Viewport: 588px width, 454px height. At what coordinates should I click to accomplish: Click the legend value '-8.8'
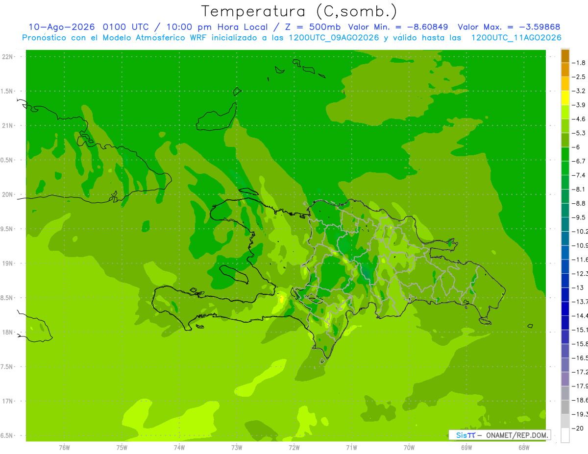[x=579, y=203]
